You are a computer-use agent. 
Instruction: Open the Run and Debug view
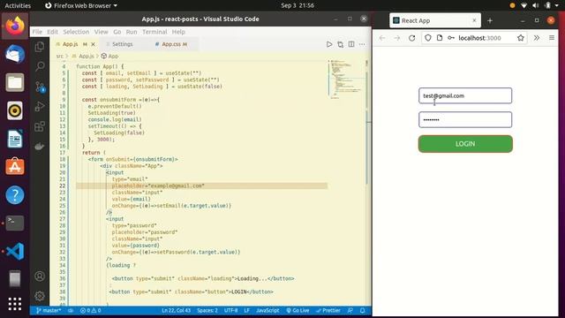pos(40,106)
